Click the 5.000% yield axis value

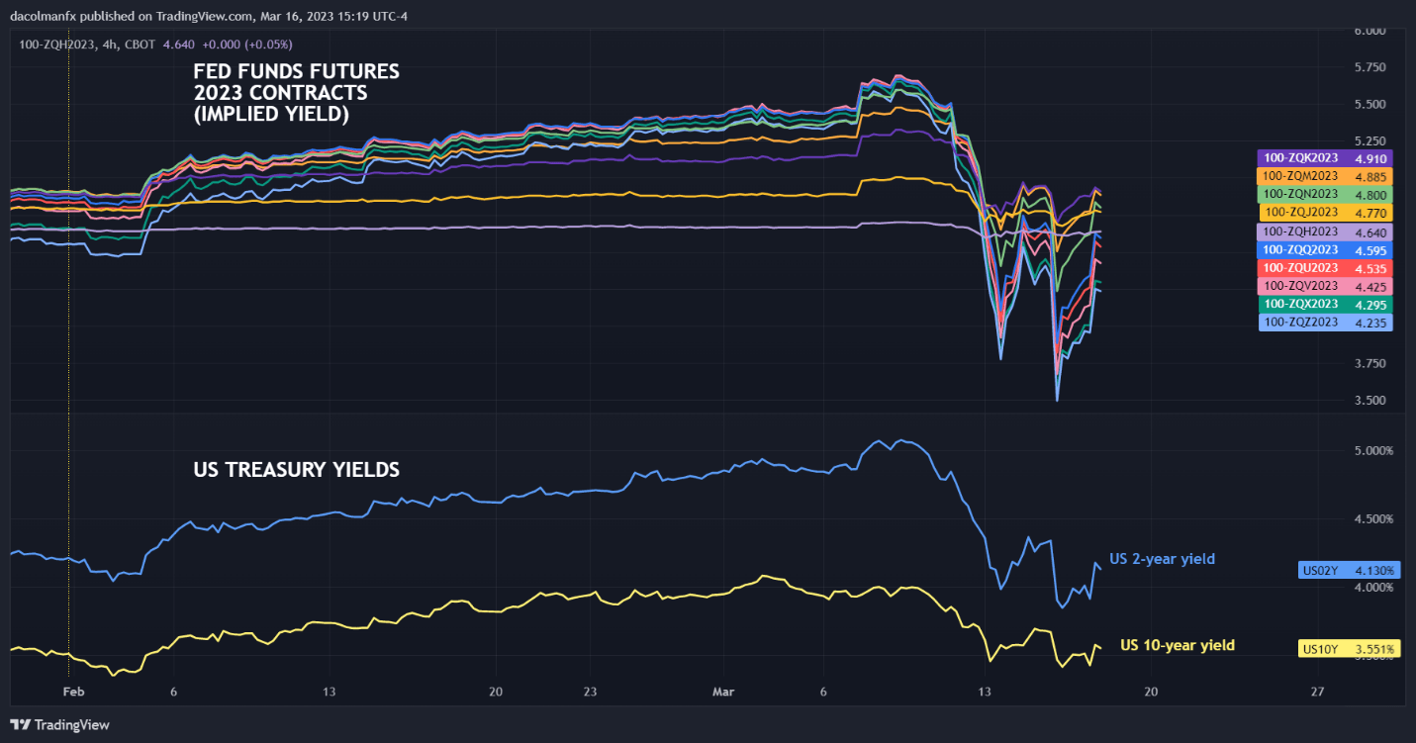1374,451
